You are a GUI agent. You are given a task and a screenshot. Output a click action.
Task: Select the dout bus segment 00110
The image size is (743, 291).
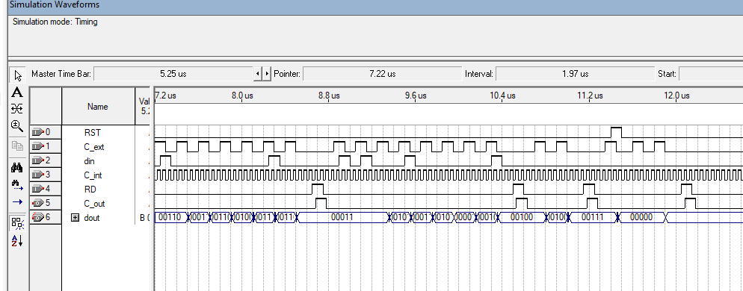tap(171, 218)
